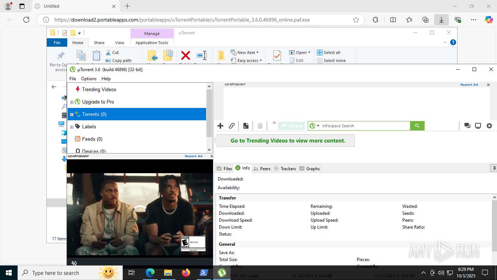Screen dimensions: 497x280
Task: Open uTorrent Options menu
Action: [x=89, y=78]
